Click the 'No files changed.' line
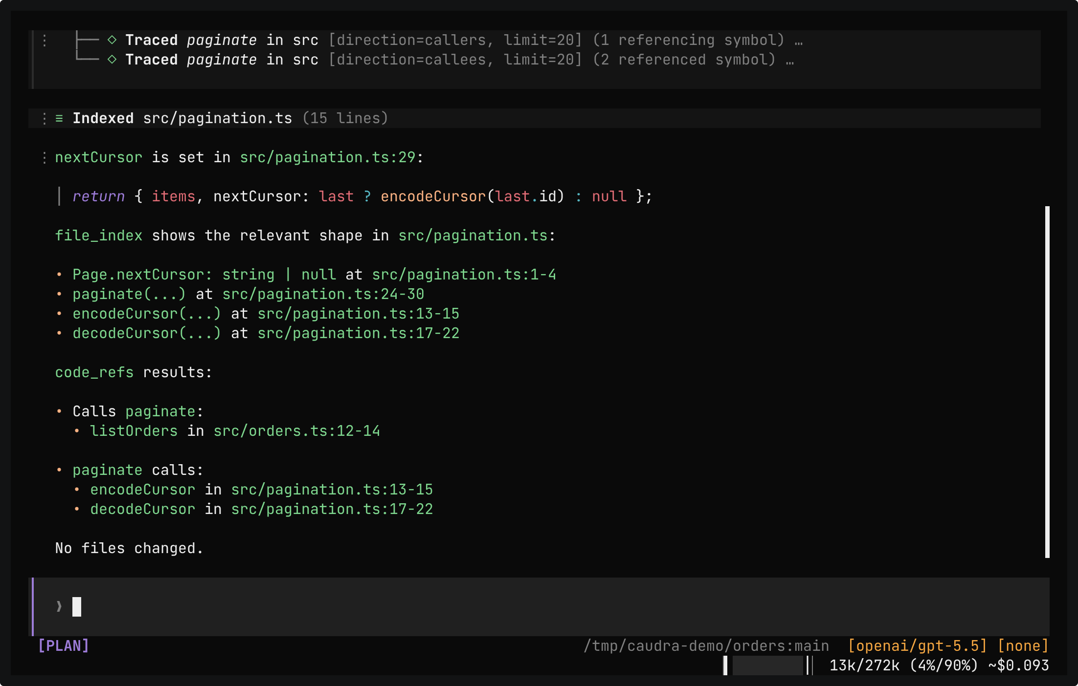This screenshot has width=1078, height=686. (130, 548)
